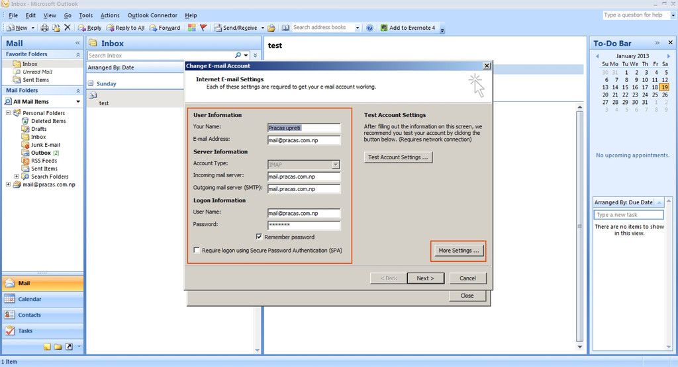Click the Send/Receive toolbar button
Viewport: 678px width, 367px height.
point(236,28)
